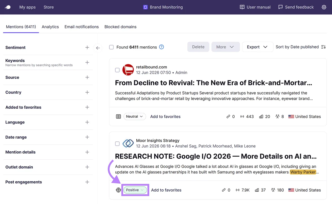This screenshot has width=332, height=204.
Task: Click the highlighted Warby Parker keyword
Action: coord(303,172)
